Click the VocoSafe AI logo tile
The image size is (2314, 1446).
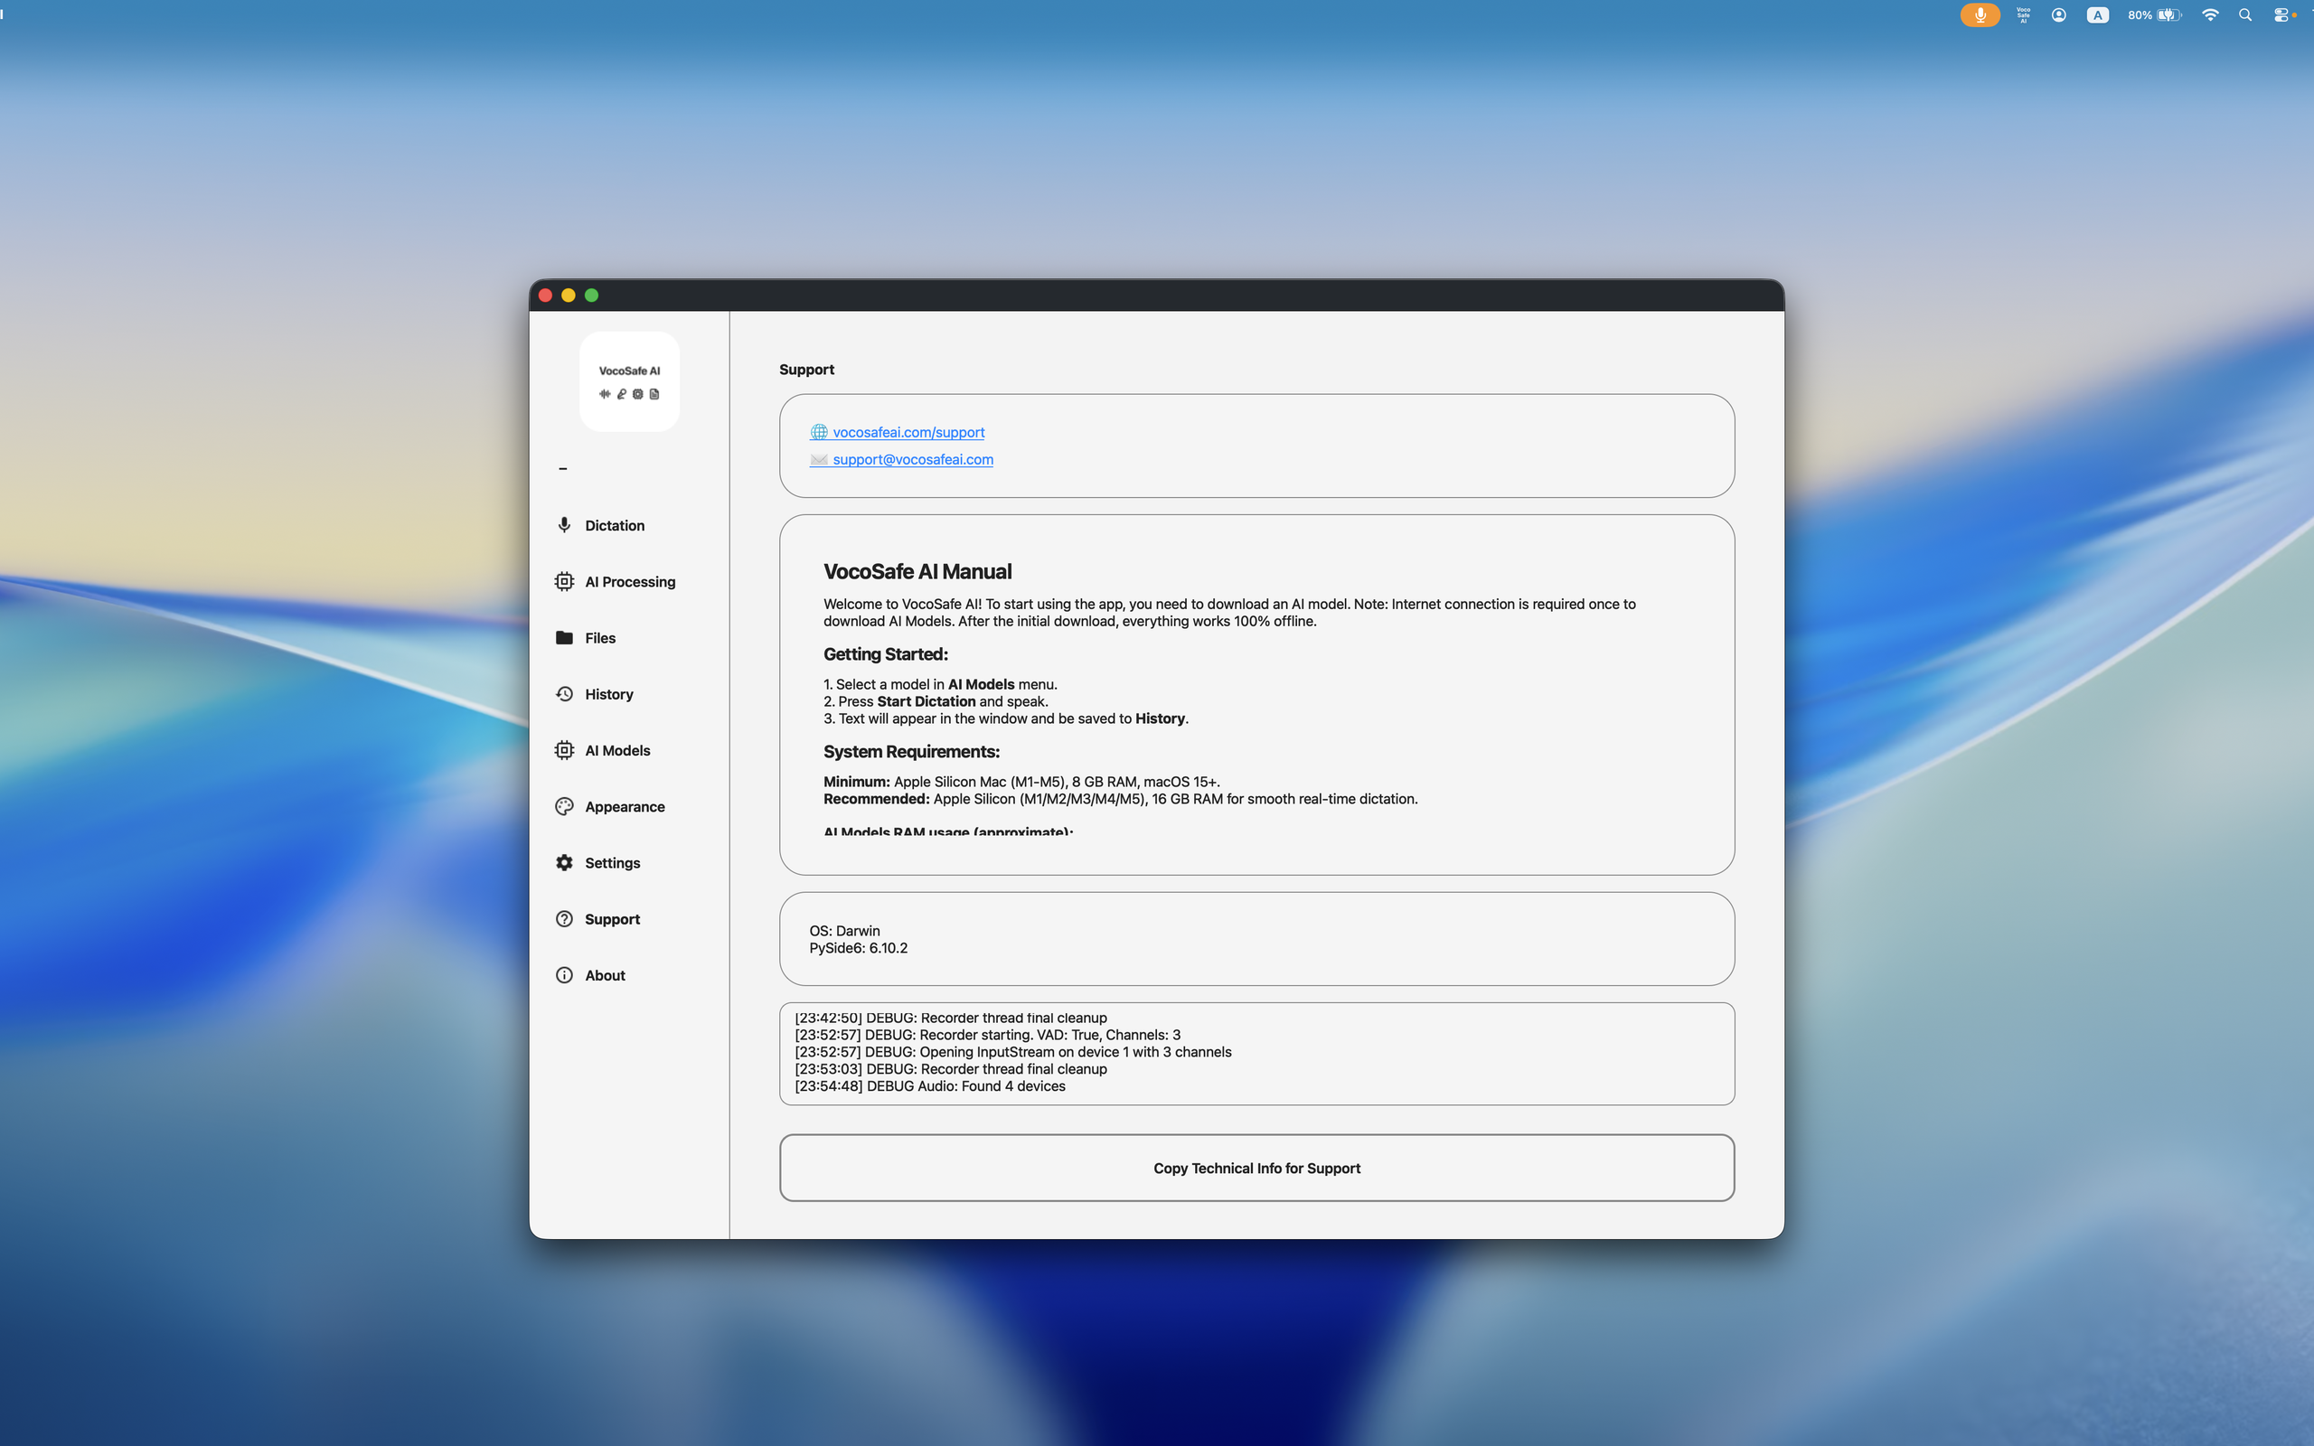pos(629,381)
